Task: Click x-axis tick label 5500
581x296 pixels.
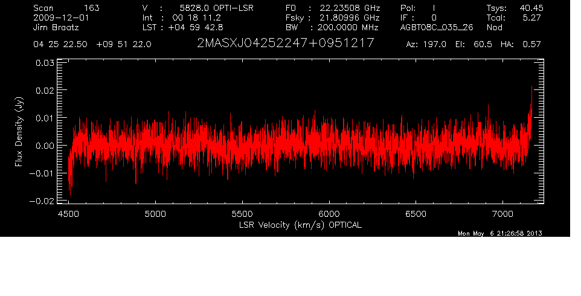Action: [242, 214]
